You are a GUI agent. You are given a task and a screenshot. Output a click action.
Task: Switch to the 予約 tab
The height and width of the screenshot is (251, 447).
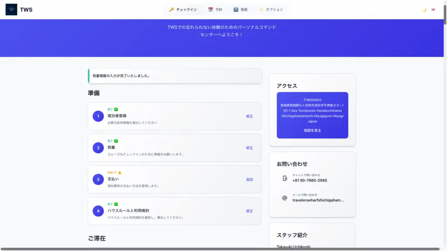click(x=215, y=10)
